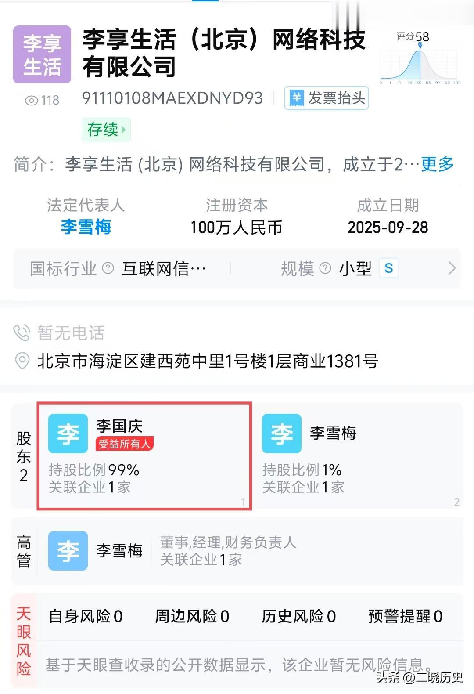
Task: Tap 李雪梅 shareholder avatar icon
Action: [281, 434]
